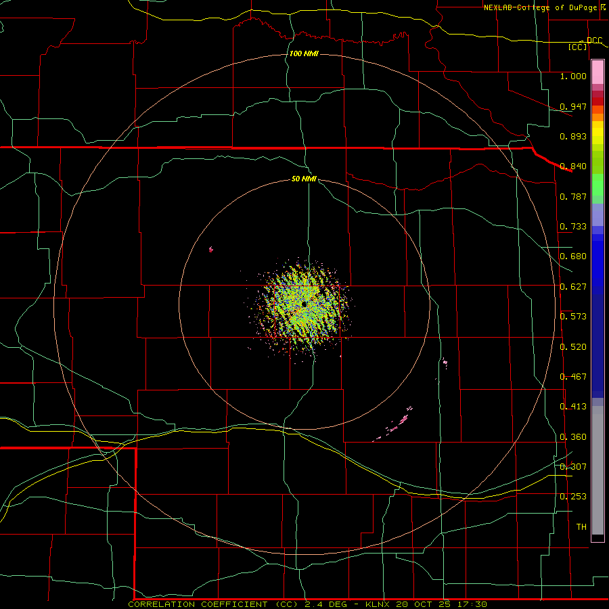Click the 1.000 value on color scale
The width and height of the screenshot is (609, 609).
(x=573, y=76)
